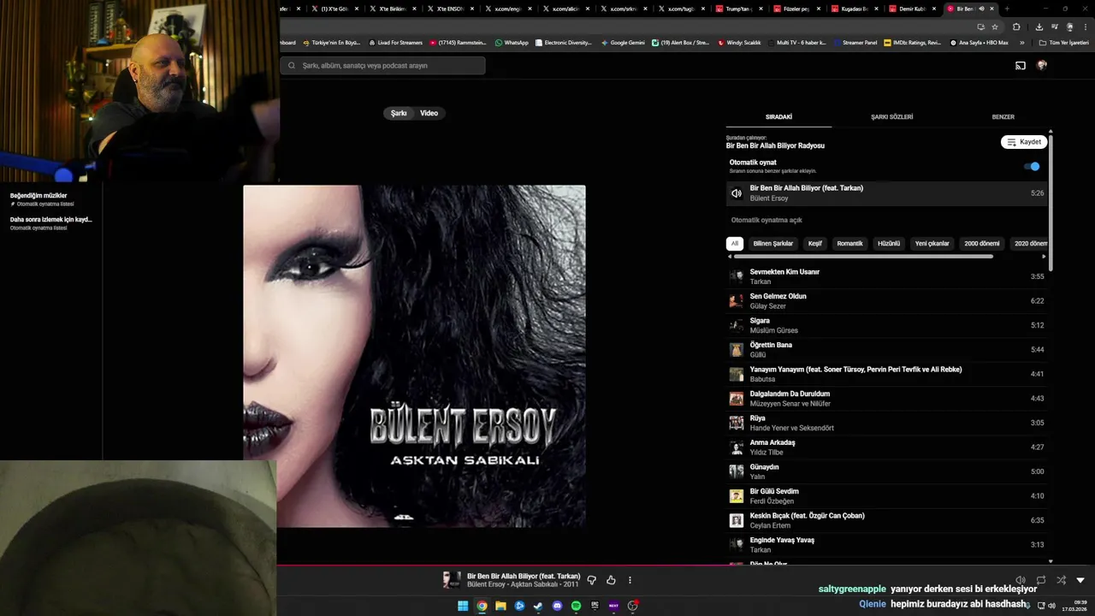Open the browser downloads icon

click(x=1039, y=27)
